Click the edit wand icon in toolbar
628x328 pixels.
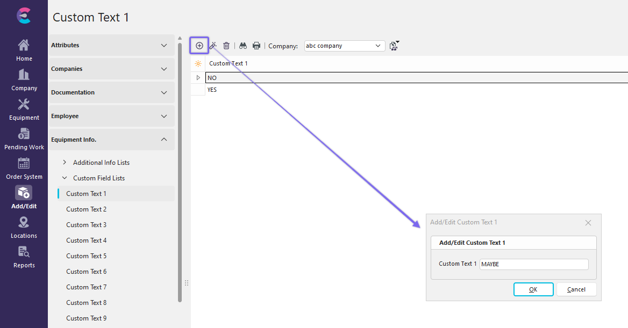[x=213, y=46]
